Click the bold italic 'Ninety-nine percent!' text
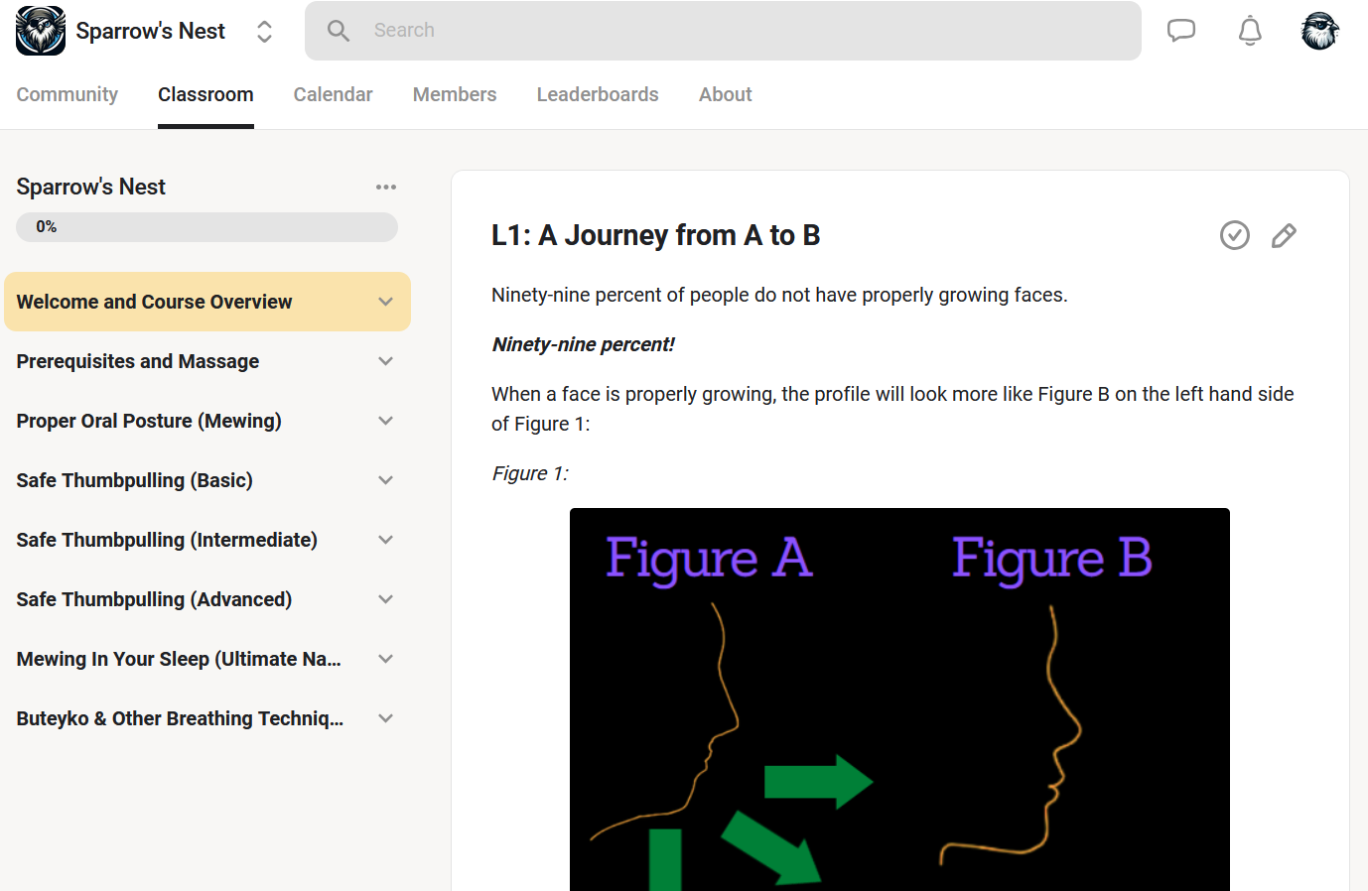The width and height of the screenshot is (1368, 891). point(583,344)
